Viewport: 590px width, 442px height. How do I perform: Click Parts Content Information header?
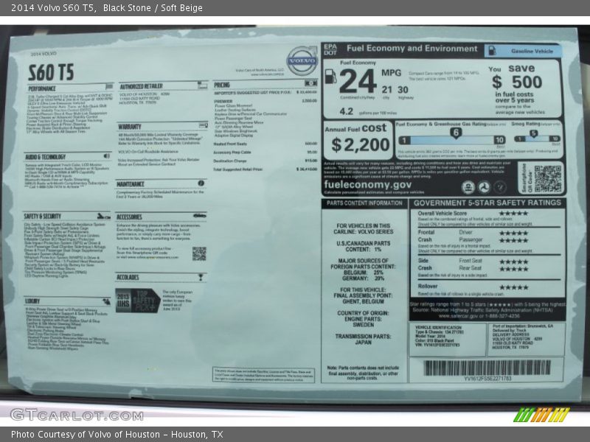[x=364, y=203]
